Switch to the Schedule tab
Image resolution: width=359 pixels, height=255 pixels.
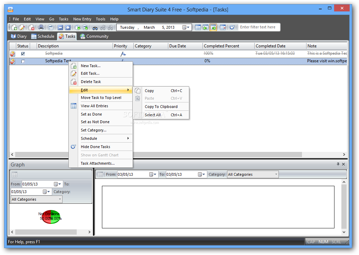click(x=43, y=36)
